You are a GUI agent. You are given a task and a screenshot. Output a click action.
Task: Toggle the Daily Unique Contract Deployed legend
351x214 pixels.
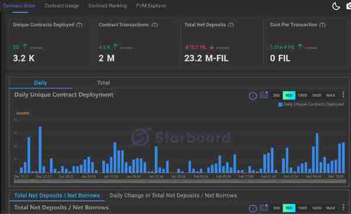(x=311, y=105)
